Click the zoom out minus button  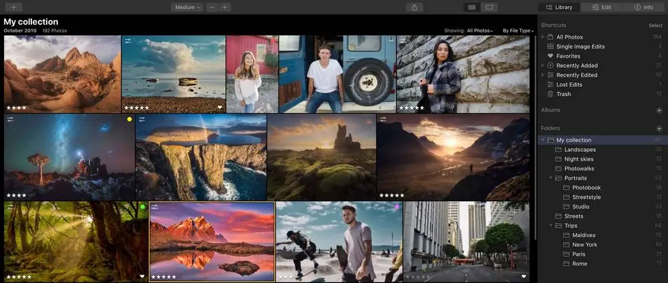tap(212, 7)
